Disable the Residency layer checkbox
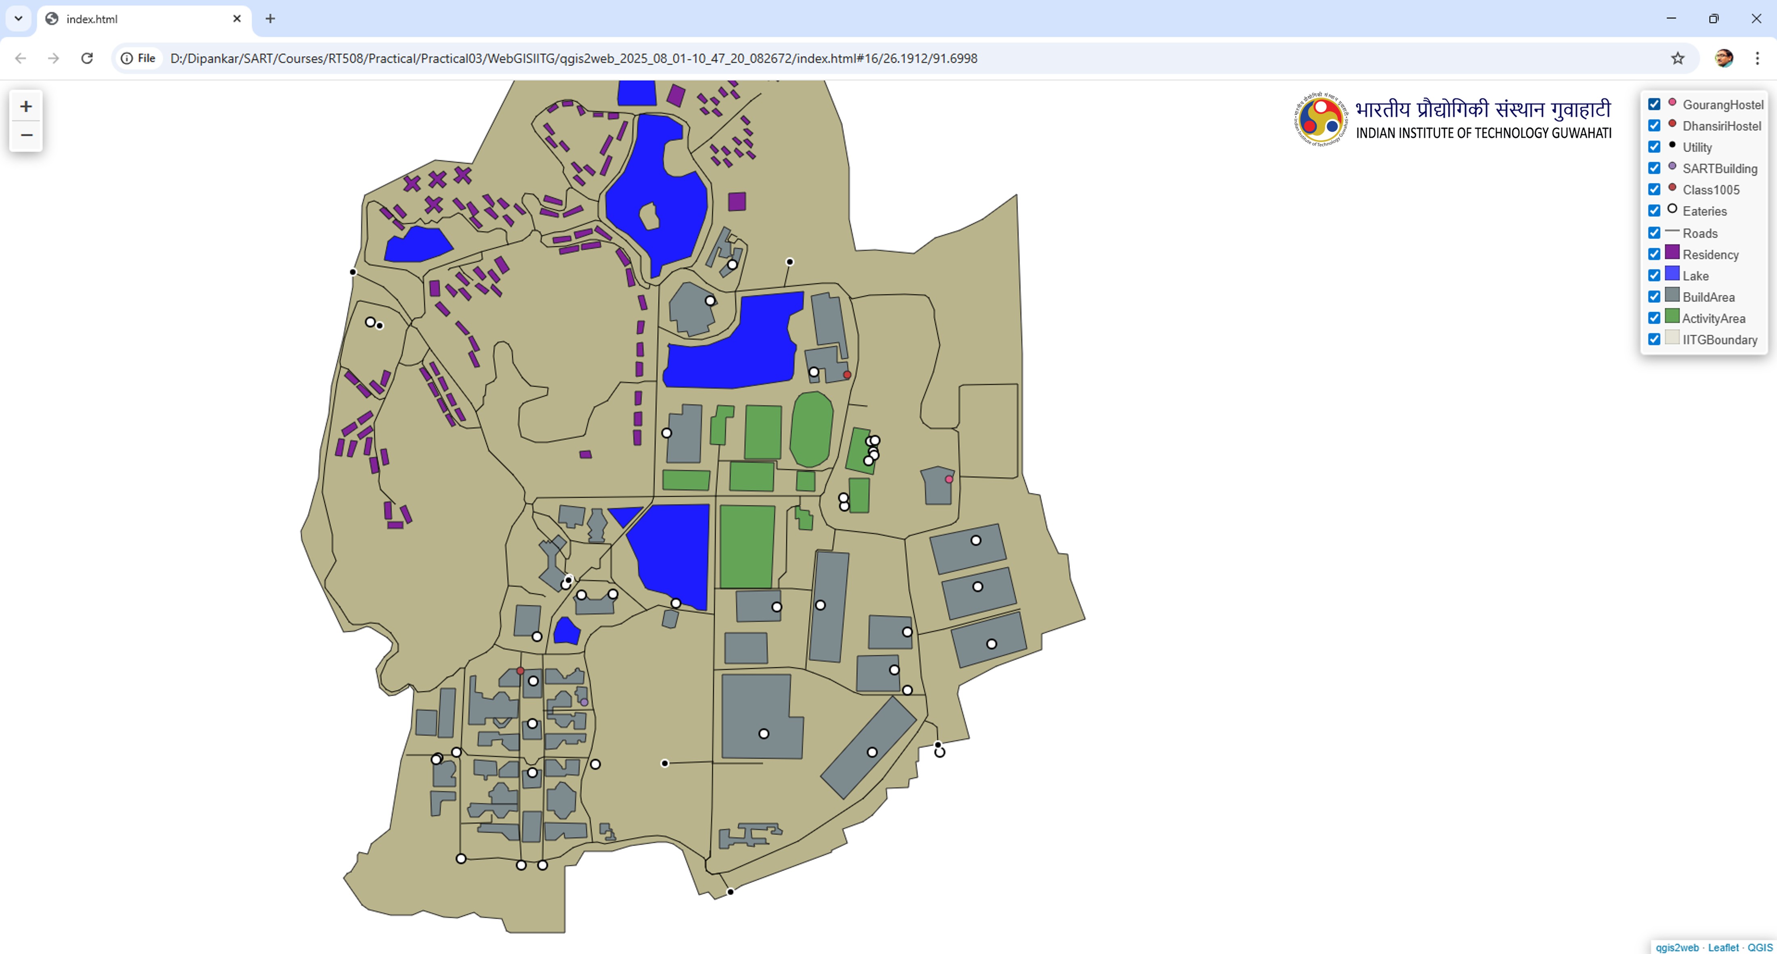 coord(1654,254)
